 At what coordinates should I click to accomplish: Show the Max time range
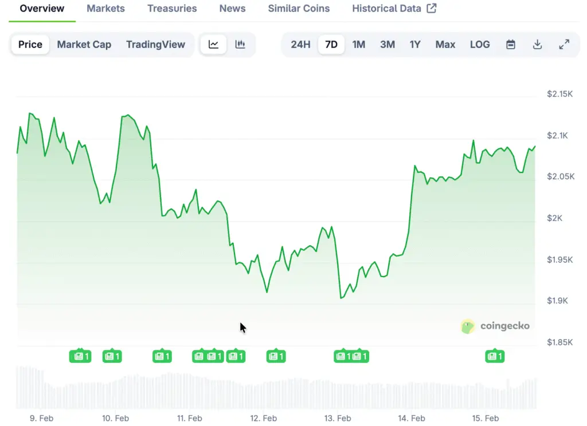[445, 45]
